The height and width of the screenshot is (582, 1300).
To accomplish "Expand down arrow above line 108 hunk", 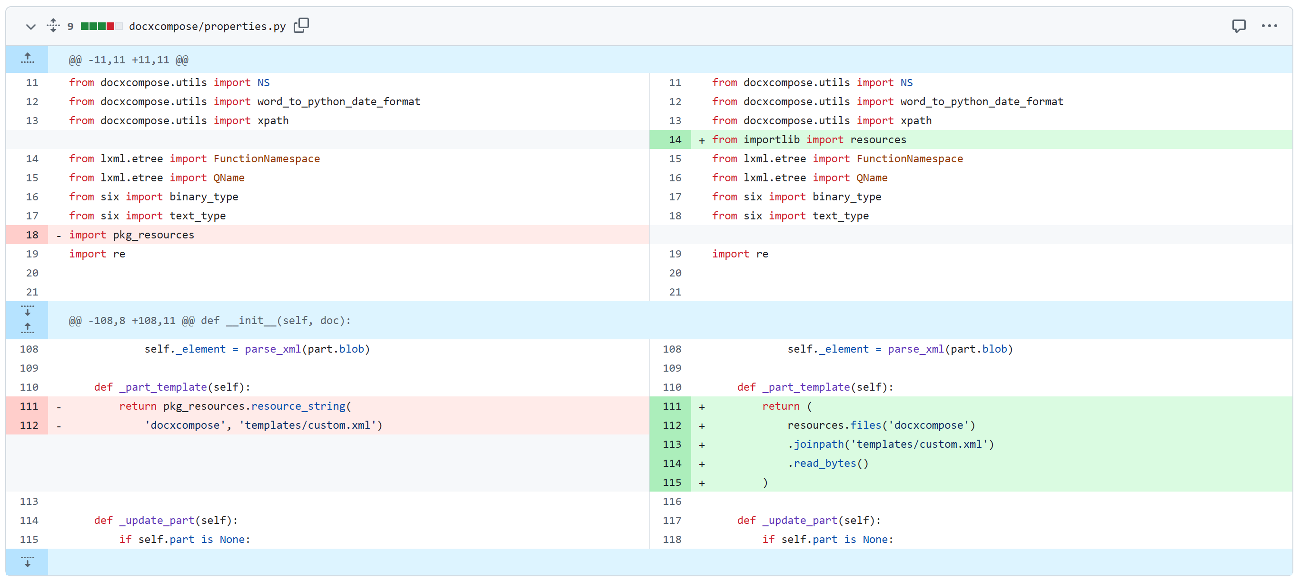I will coord(27,311).
